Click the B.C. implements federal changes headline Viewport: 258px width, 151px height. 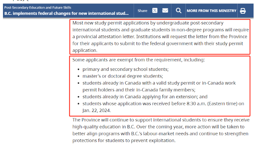coord(67,13)
